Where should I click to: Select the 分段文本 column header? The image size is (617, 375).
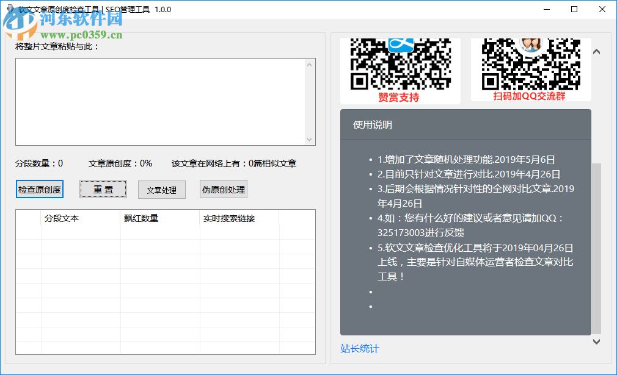coord(81,218)
